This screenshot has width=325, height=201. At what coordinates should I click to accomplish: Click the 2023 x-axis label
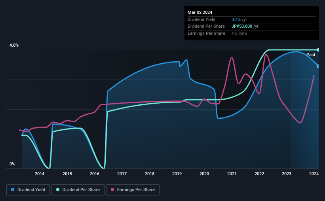tap(287, 174)
